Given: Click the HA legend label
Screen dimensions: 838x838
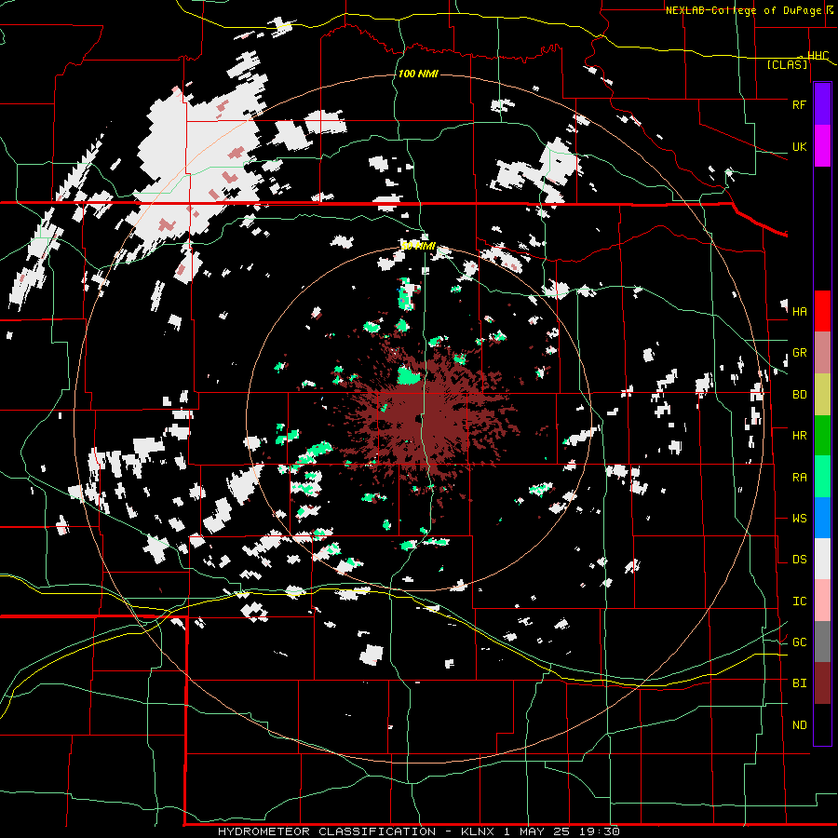Looking at the screenshot, I should click(x=799, y=311).
